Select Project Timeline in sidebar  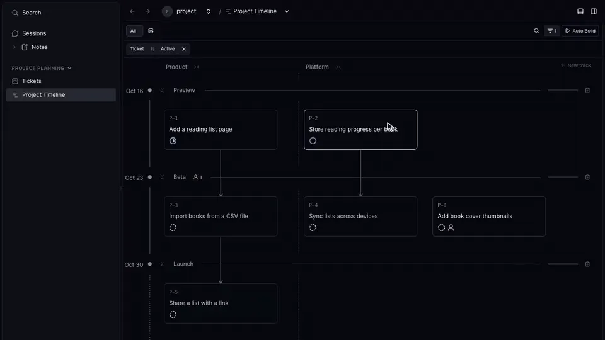click(61, 95)
